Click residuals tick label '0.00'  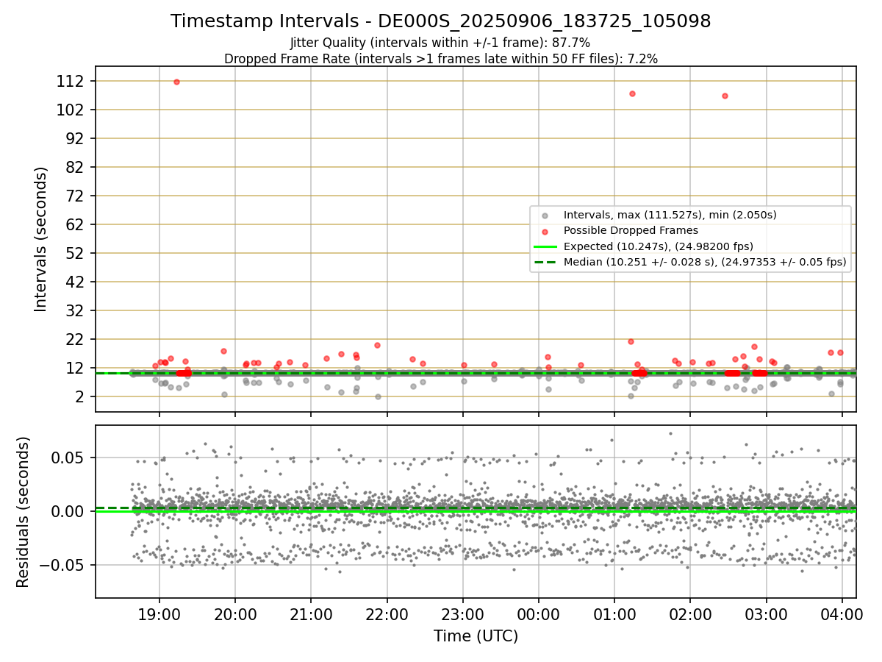click(68, 511)
